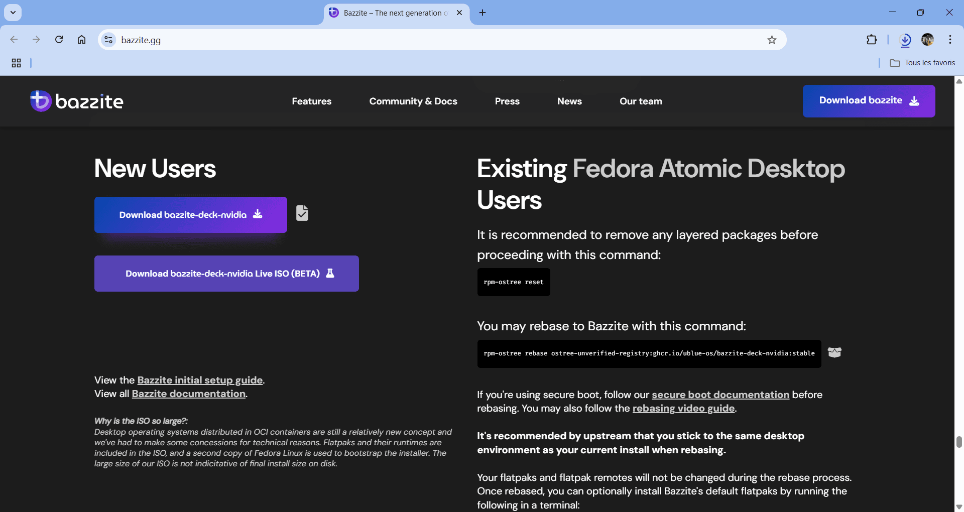The width and height of the screenshot is (964, 512).
Task: Open the Bazzite initial setup guide link
Action: coord(200,380)
